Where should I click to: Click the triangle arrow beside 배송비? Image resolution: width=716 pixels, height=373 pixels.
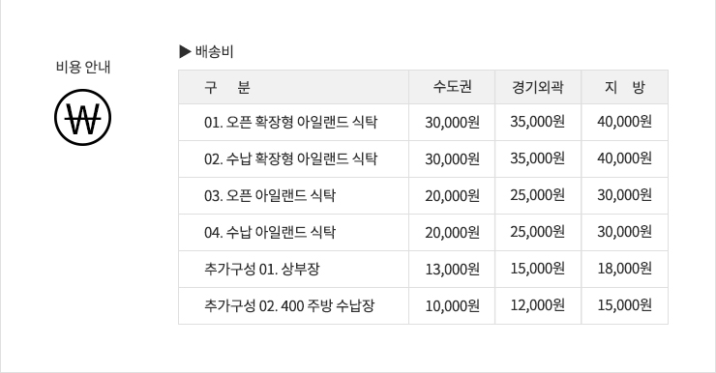click(x=185, y=51)
